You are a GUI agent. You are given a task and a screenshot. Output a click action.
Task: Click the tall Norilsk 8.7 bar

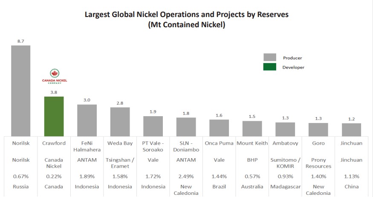pos(20,90)
